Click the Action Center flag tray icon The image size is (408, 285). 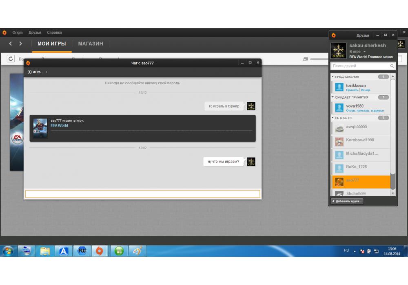click(x=361, y=251)
